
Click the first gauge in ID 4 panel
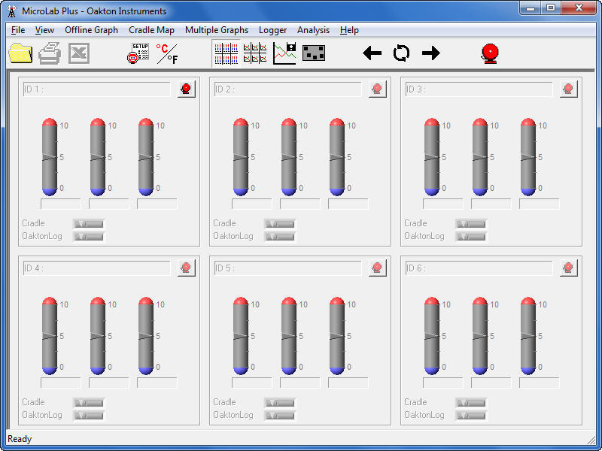click(50, 336)
